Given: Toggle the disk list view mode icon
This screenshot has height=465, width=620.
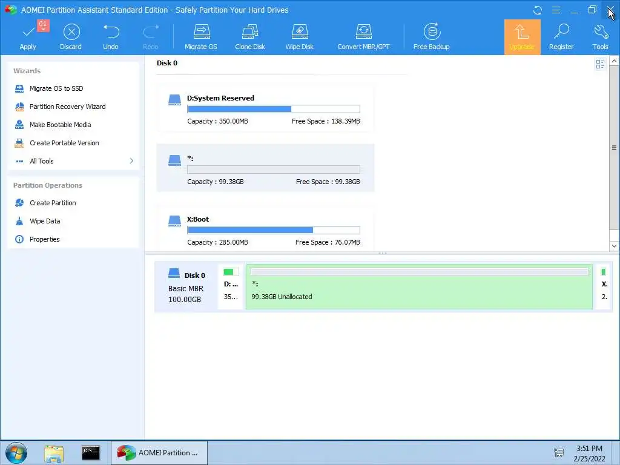Looking at the screenshot, I should click(600, 64).
